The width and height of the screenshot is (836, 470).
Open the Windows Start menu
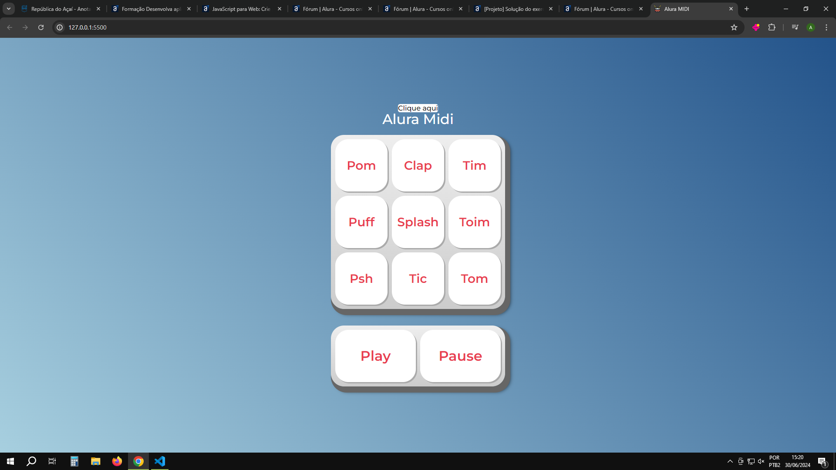click(10, 461)
